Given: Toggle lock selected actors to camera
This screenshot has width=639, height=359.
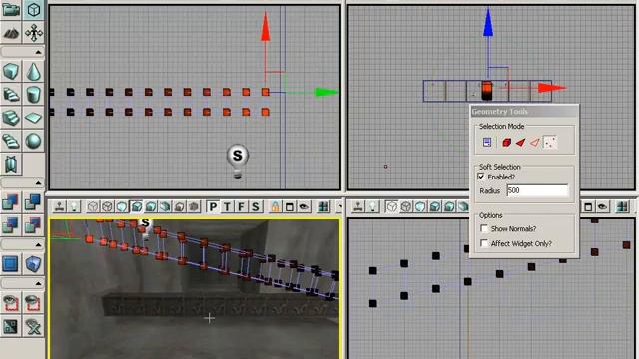Looking at the screenshot, I should tap(276, 206).
